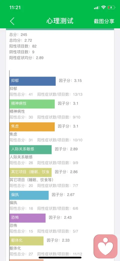Tap the cellular signal icon
The width and height of the screenshot is (120, 261).
click(x=96, y=8)
